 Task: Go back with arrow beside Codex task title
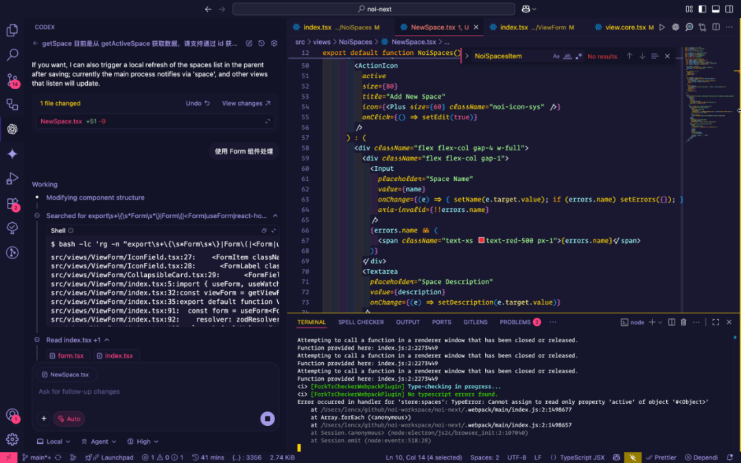tap(36, 43)
